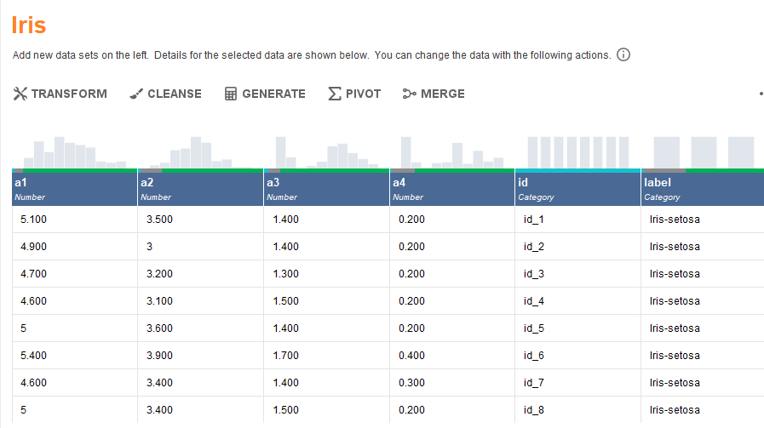Select the a1 column header
Image resolution: width=764 pixels, height=428 pixels.
(x=74, y=189)
